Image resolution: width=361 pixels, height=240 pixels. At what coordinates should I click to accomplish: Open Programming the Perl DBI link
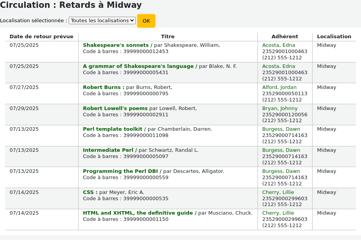[122, 171]
